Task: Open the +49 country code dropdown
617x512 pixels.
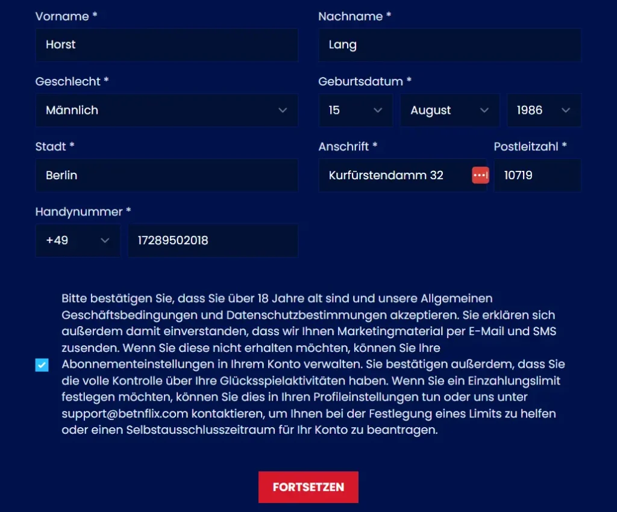Action: 78,241
